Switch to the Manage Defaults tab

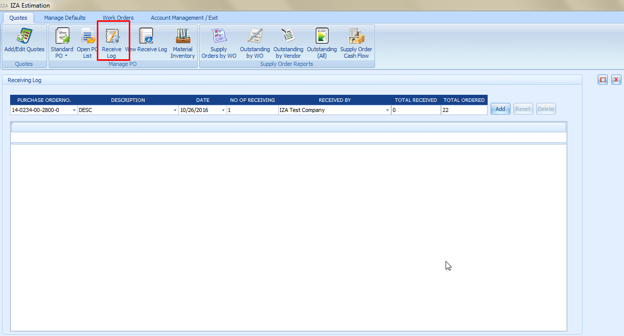coord(65,18)
